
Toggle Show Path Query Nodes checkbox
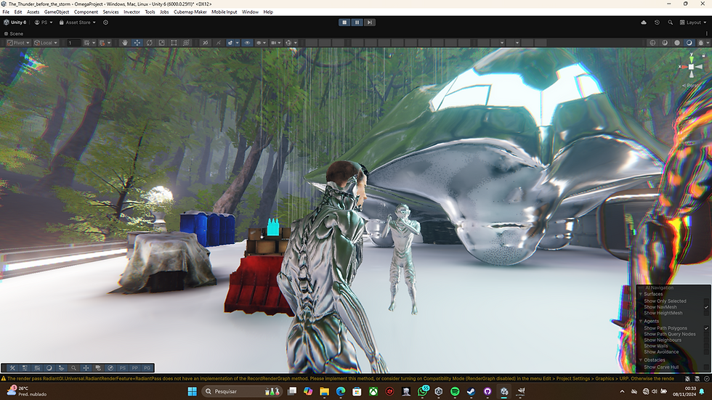[x=706, y=334]
